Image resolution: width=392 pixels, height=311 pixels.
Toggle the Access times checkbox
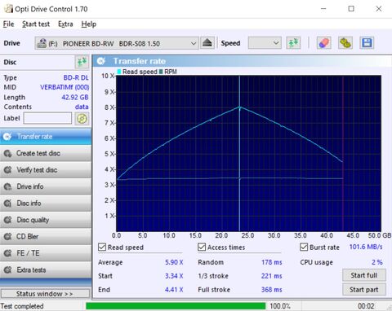[x=202, y=247]
